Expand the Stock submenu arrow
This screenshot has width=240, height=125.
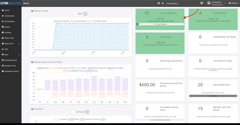click(19, 55)
